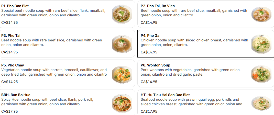Select HT. Hu Tieu Hai San Dac Biet title

[165, 95]
